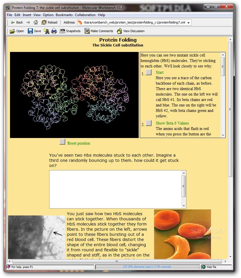Maximize the Molecular Workbench window

(216, 7)
